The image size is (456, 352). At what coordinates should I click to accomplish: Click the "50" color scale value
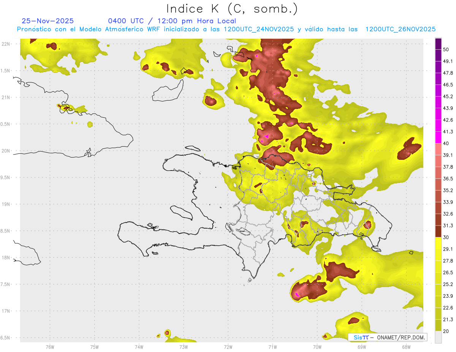(446, 49)
